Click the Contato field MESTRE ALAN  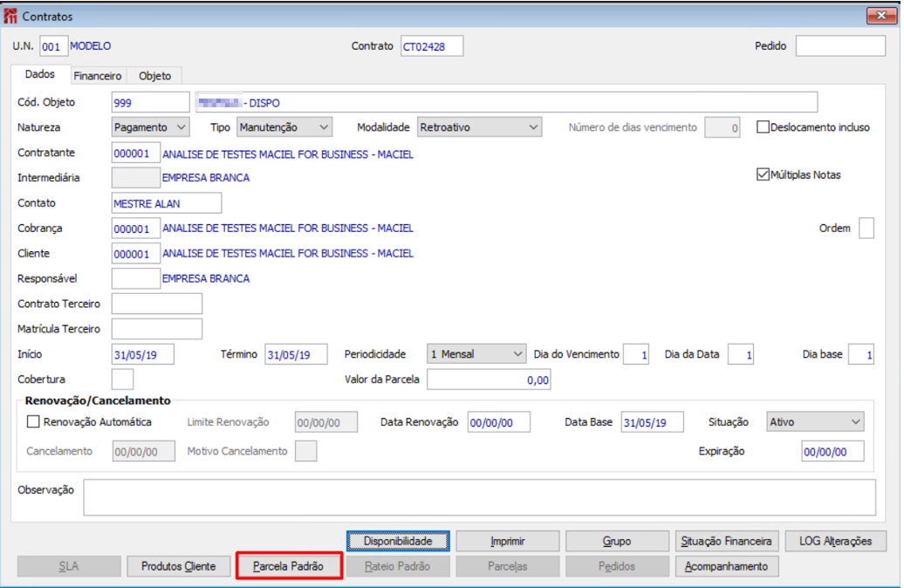tap(166, 203)
